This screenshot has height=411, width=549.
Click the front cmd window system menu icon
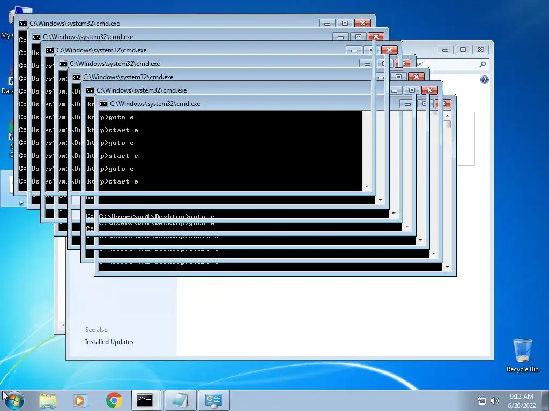(x=103, y=104)
